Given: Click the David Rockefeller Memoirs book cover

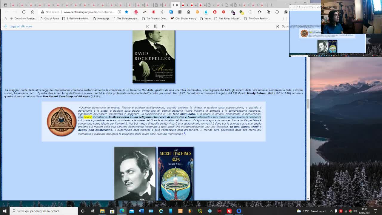Looking at the screenshot, I should coord(154,57).
